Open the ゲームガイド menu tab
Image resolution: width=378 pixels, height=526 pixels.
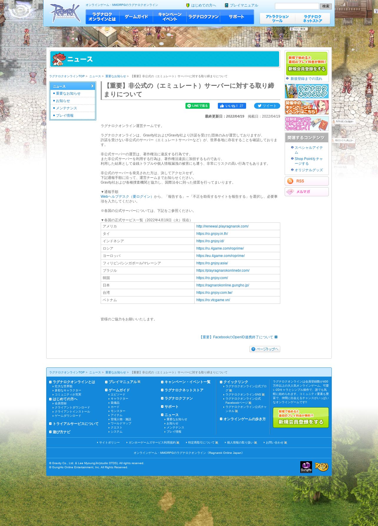click(x=136, y=17)
